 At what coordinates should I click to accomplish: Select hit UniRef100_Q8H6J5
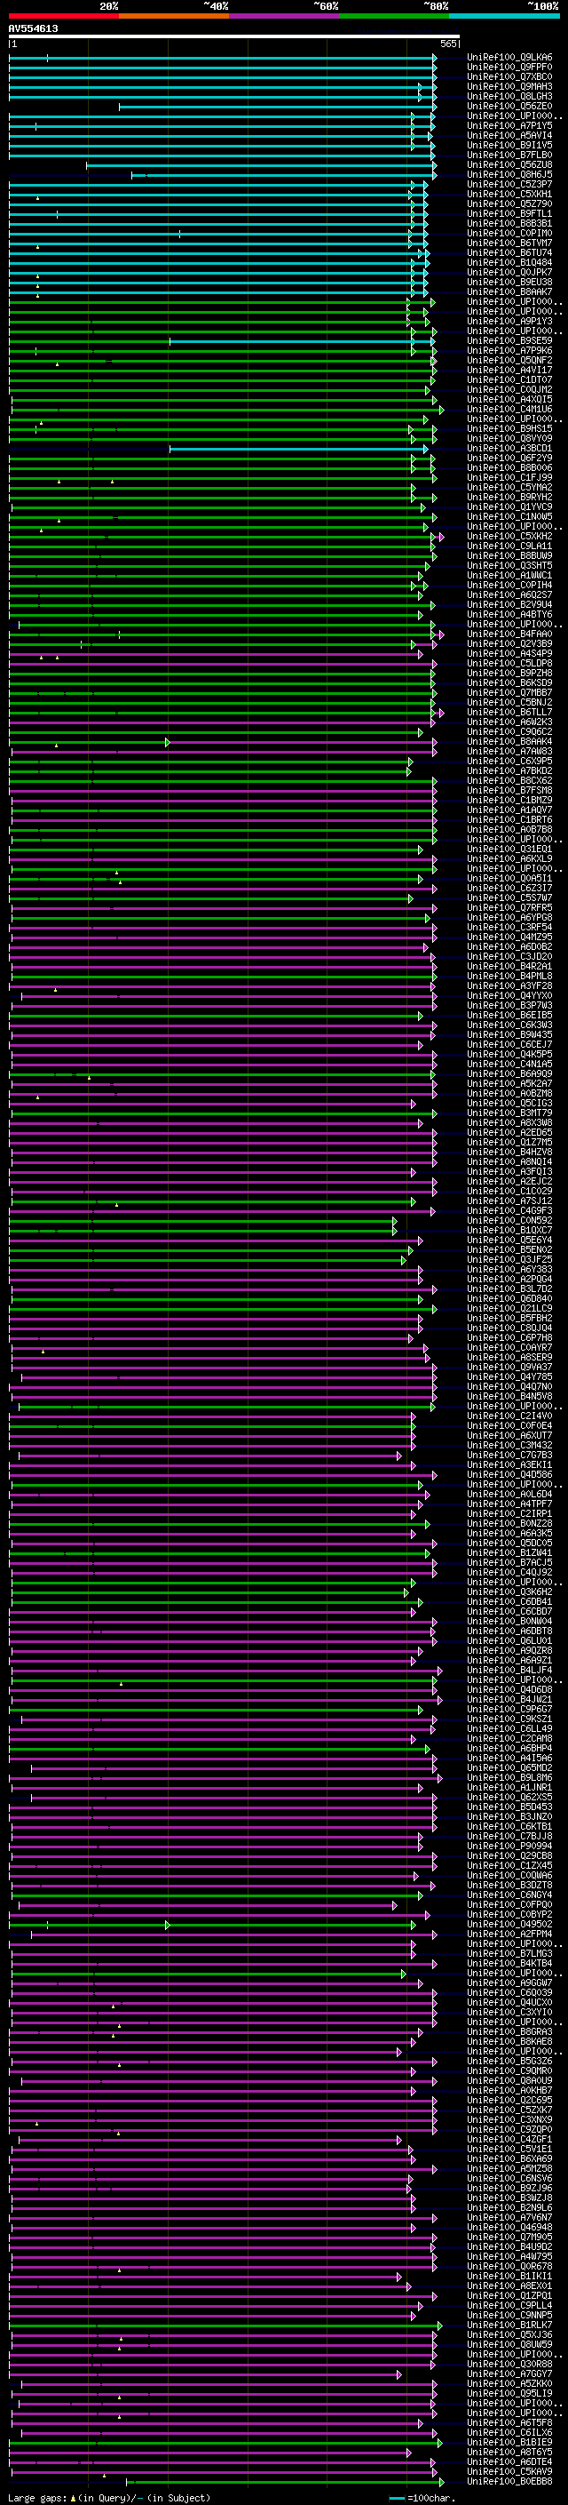(509, 174)
